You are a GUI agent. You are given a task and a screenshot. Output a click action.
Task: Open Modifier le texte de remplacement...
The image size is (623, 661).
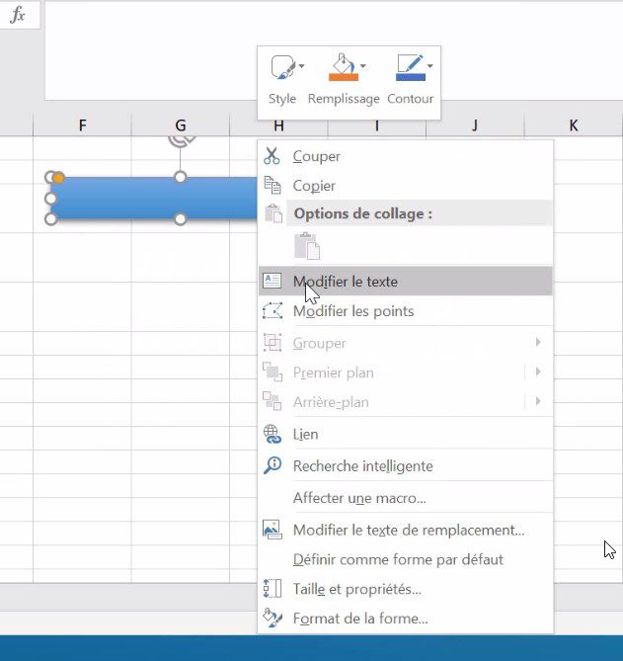(408, 530)
